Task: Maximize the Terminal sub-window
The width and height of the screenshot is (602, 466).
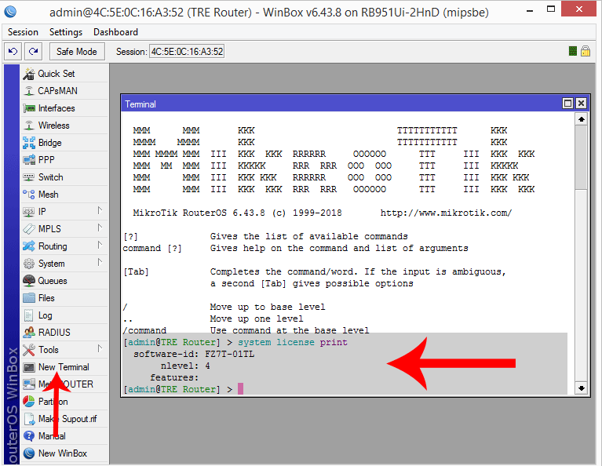Action: (x=567, y=104)
